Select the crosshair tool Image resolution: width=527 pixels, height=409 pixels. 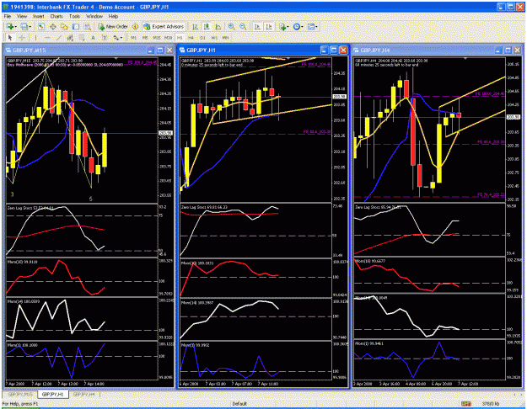[22, 38]
